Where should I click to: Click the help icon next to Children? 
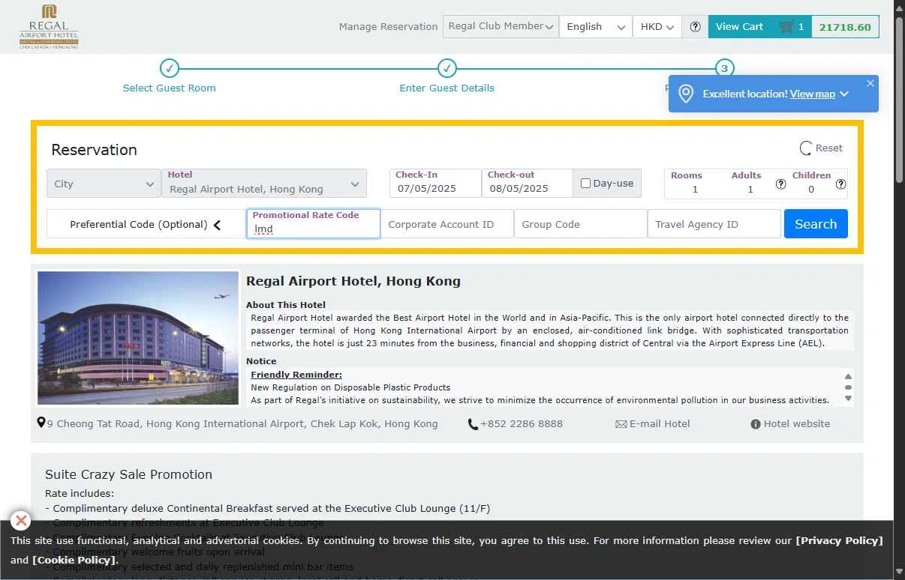(x=840, y=184)
